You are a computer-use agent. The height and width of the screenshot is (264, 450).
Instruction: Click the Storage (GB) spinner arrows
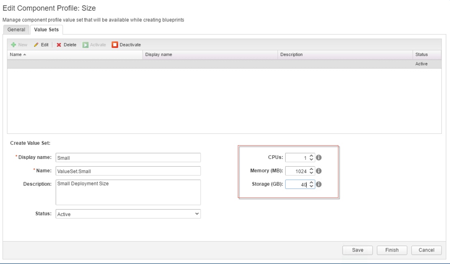point(311,185)
